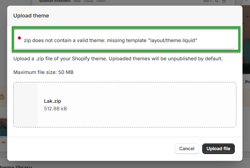
Task: Click the Upload file button
Action: coord(219,149)
